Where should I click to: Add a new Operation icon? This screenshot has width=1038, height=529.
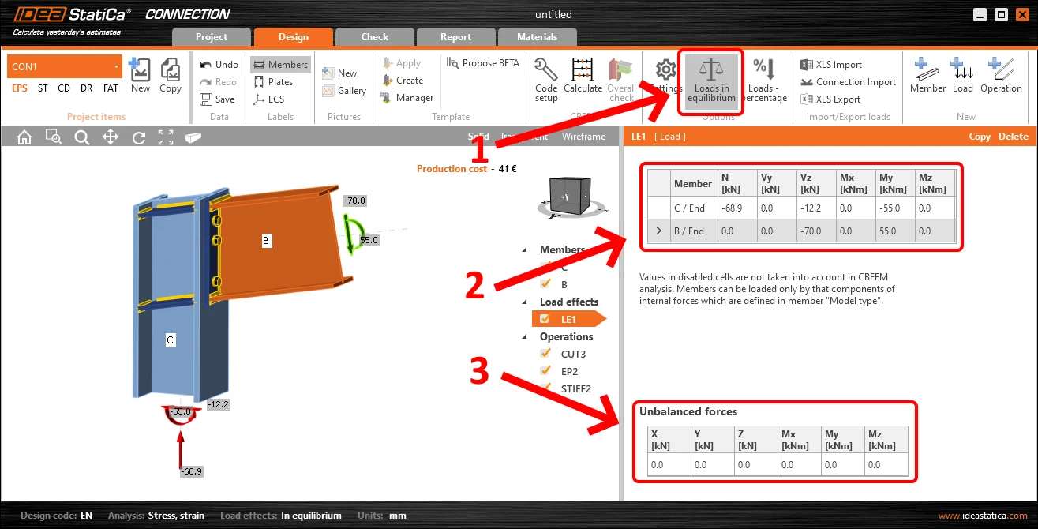click(x=1001, y=69)
